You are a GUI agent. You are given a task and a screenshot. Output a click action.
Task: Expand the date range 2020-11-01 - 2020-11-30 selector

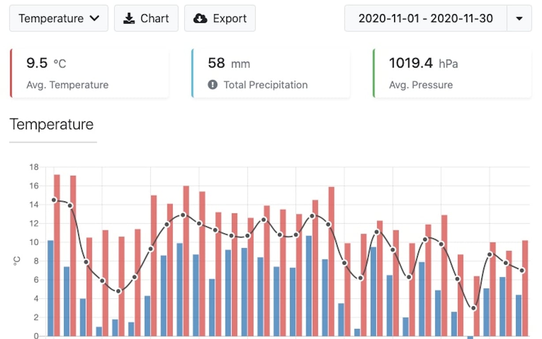425,19
